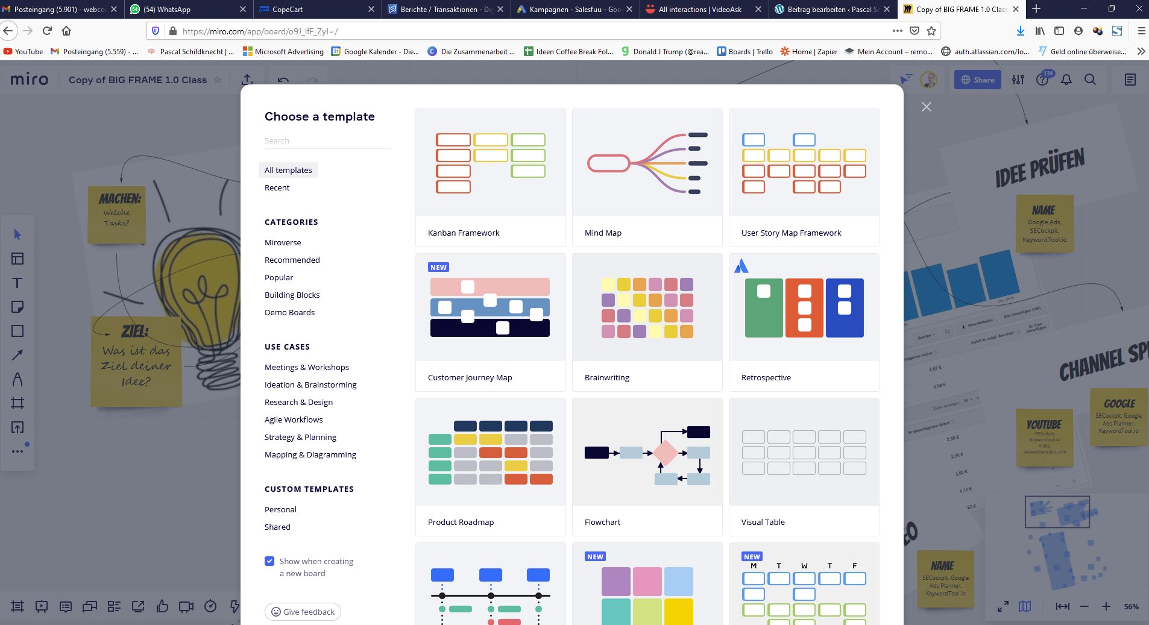Open Demo Boards category

click(289, 312)
